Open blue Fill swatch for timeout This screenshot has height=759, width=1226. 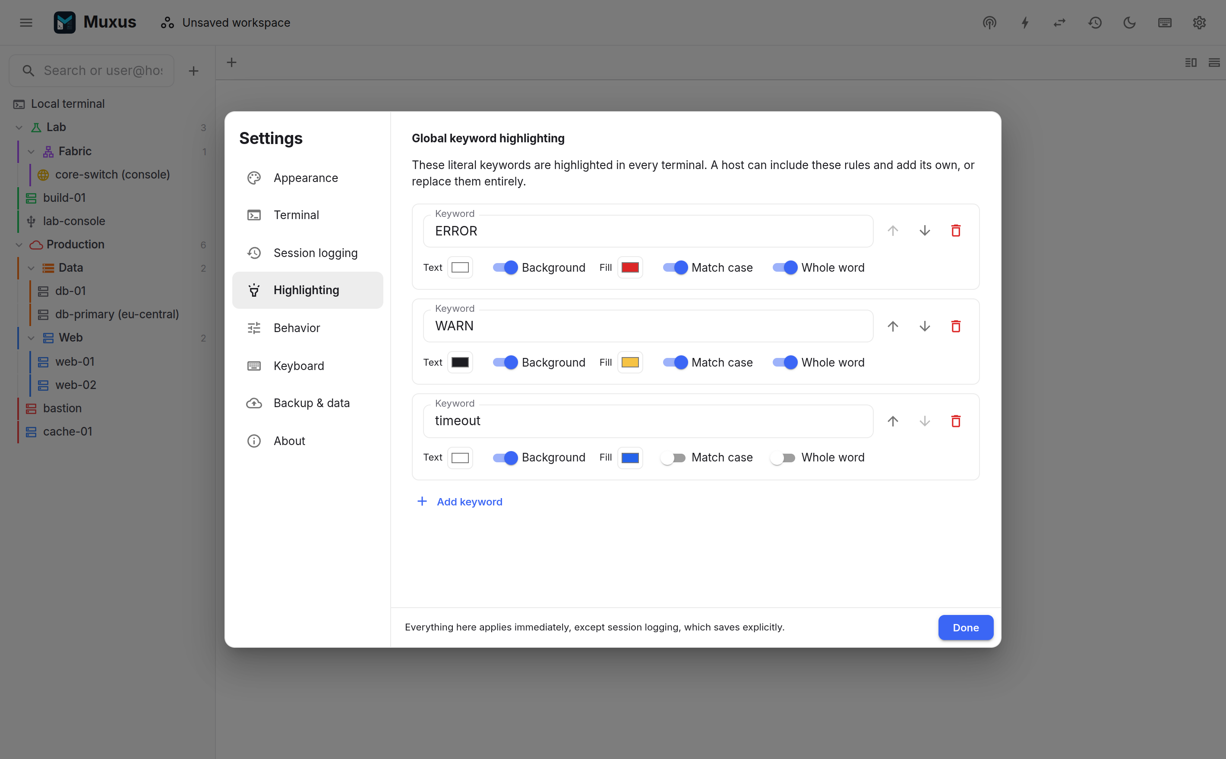click(x=629, y=457)
